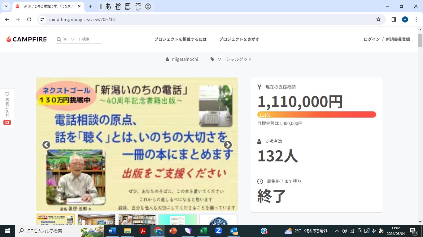
Task: Open PowerPoint from the taskbar
Action: pos(173,231)
